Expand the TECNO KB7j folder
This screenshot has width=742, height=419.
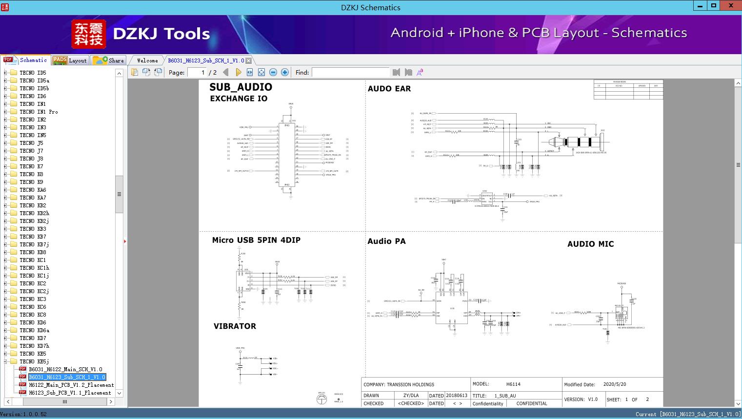[5, 244]
